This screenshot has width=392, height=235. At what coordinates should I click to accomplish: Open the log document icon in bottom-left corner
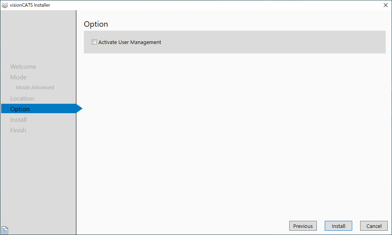[5, 230]
